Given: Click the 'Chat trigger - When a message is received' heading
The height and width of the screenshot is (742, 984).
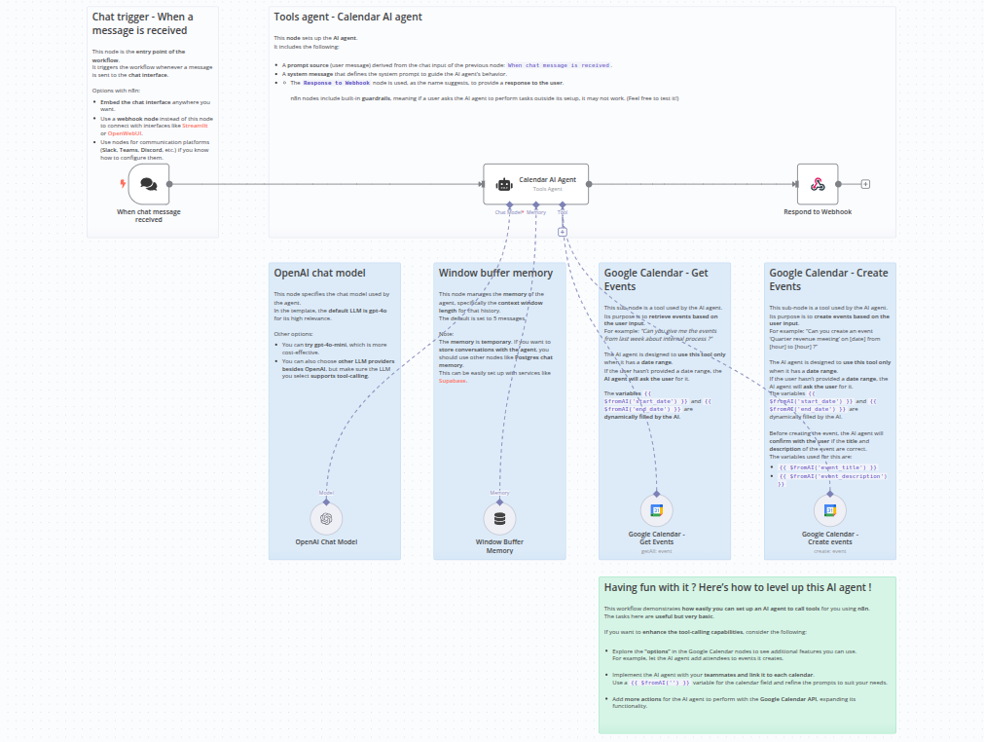Looking at the screenshot, I should point(143,23).
